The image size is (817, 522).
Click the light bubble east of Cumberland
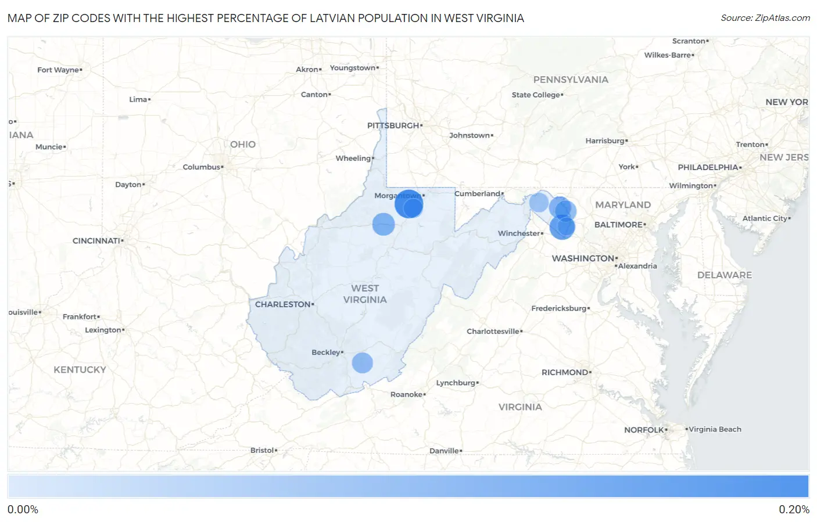point(539,203)
